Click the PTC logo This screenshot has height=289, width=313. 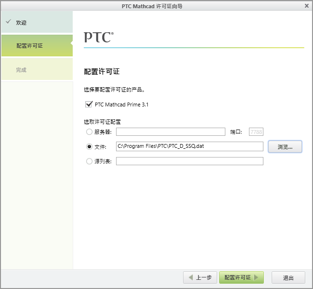coord(99,37)
